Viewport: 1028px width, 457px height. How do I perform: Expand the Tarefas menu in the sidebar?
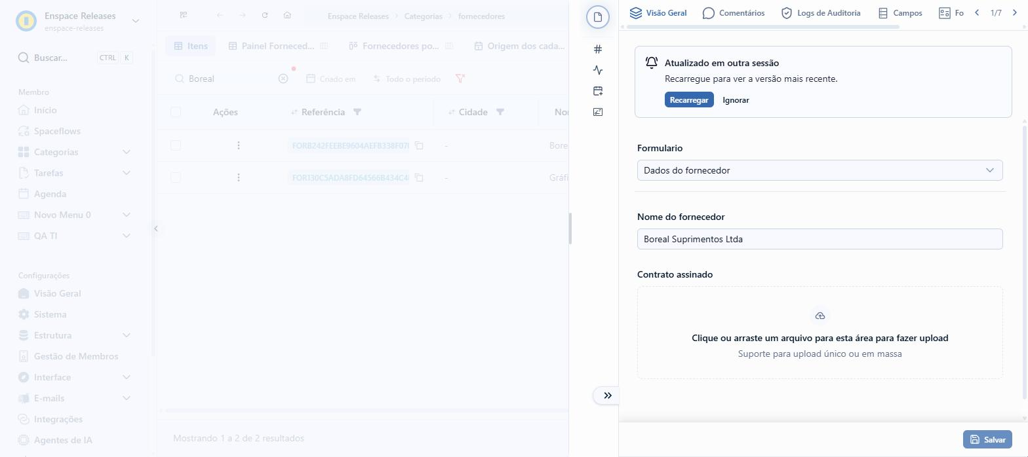tap(127, 173)
